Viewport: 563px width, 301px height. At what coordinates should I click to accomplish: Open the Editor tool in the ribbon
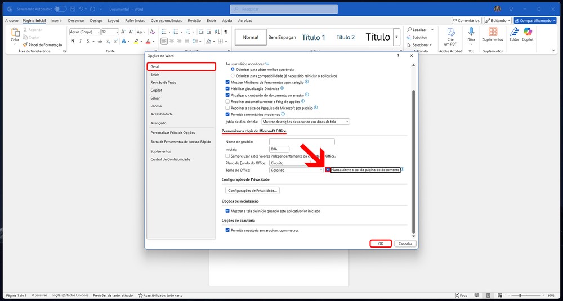514,34
